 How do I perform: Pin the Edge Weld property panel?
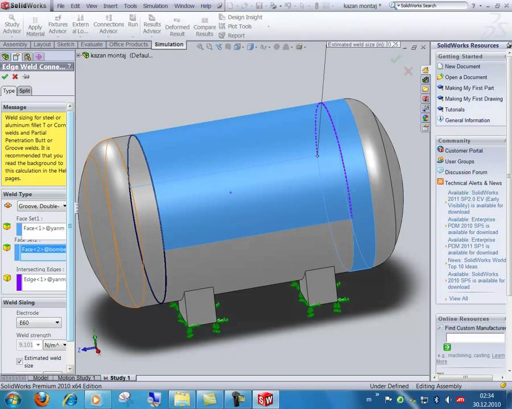(26, 77)
